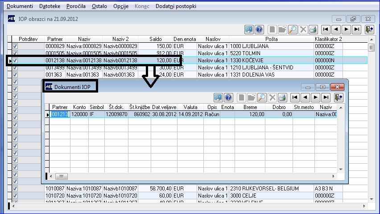This screenshot has width=380, height=214.
Task: Go to first record in IOP obrazci toolbar
Action: pos(326,29)
